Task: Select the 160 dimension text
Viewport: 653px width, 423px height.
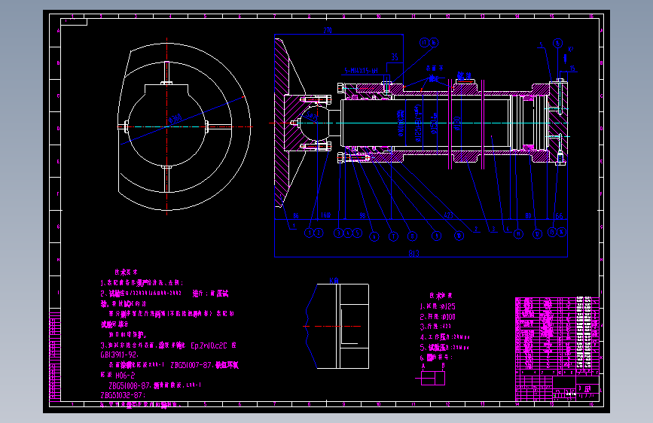Action: coord(325,215)
